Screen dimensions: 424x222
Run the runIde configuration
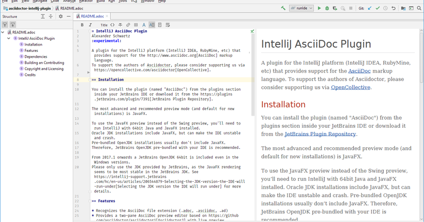click(319, 8)
